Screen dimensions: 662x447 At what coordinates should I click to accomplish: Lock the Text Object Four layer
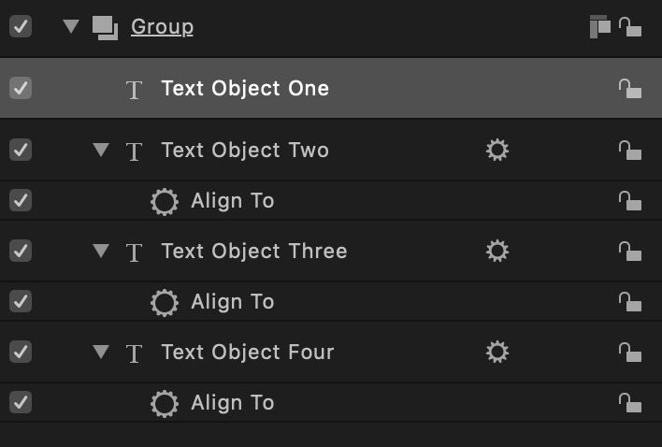coord(630,352)
